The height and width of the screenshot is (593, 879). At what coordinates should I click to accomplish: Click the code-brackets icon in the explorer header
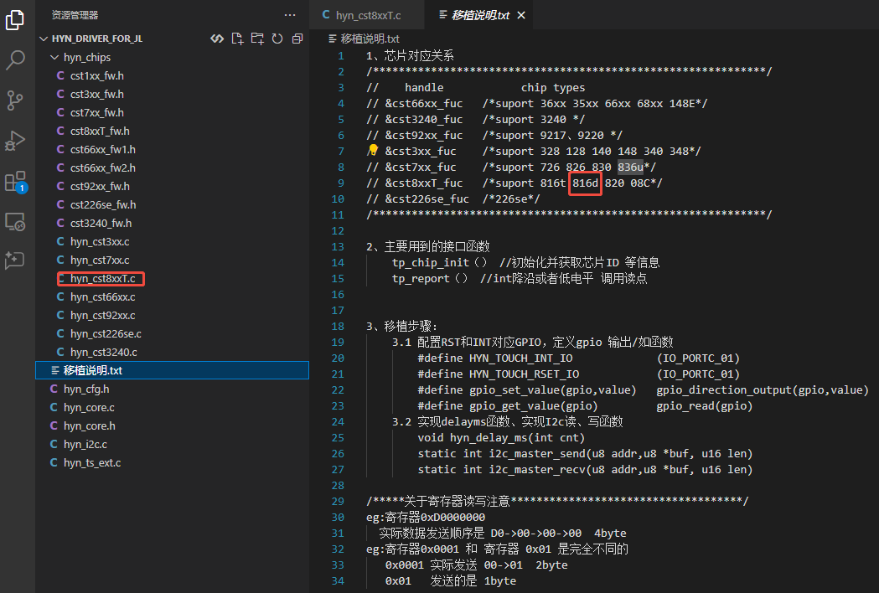click(217, 39)
